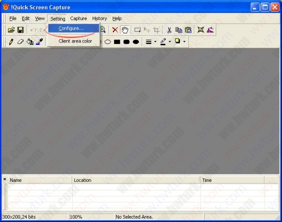Screen dimensions: 282x222
Task: Open the Capture menu
Action: tap(78, 19)
